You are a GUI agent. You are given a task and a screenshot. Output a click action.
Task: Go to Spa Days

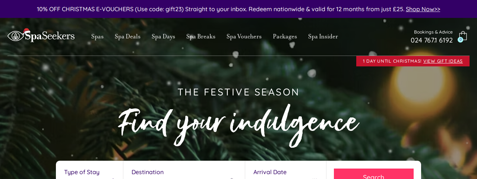coord(163,37)
